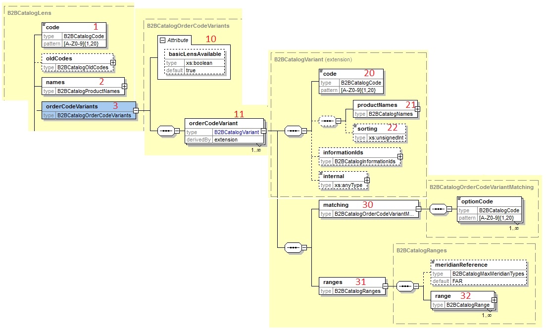Collapse the orderCodeVariants node

click(x=136, y=110)
